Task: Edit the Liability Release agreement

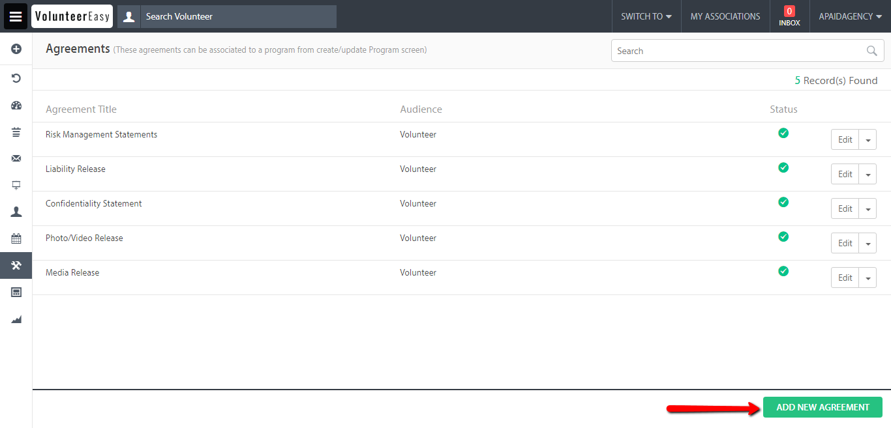Action: click(x=845, y=174)
